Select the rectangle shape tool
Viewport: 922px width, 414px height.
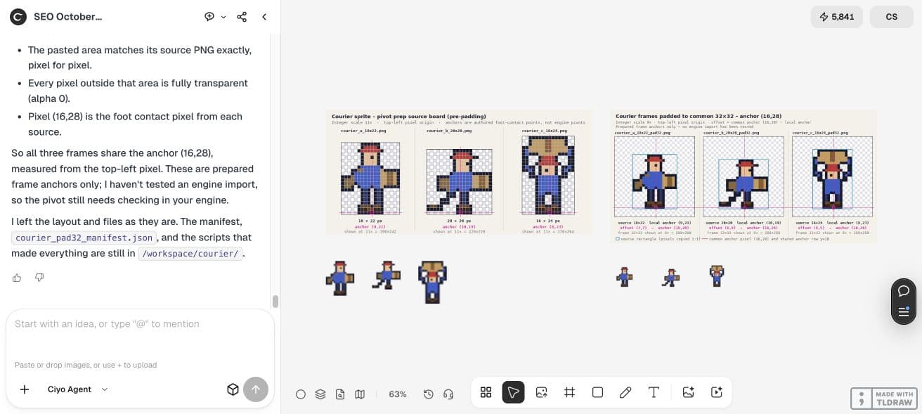[597, 392]
